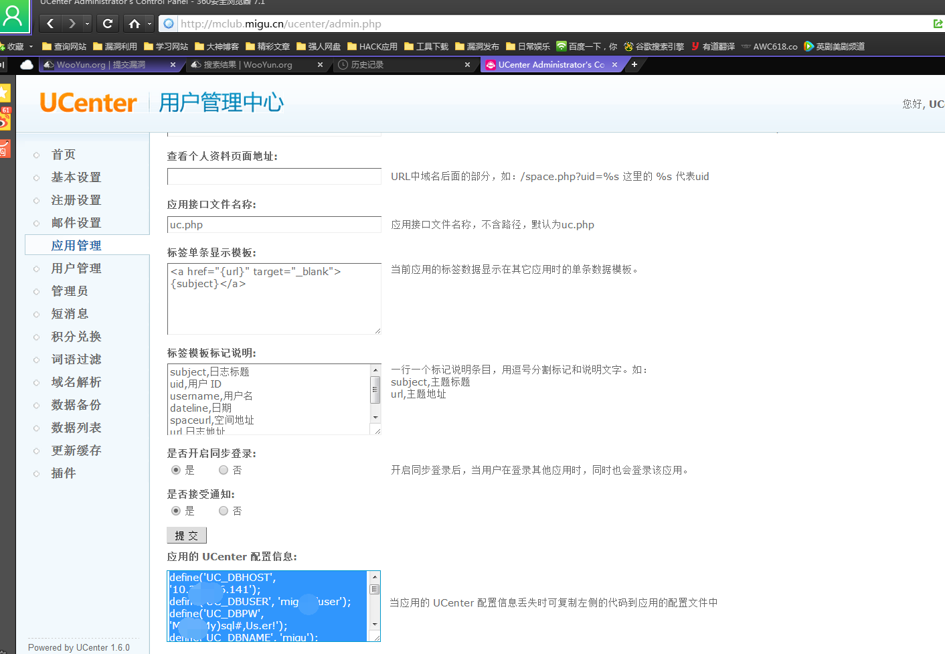Screen dimensions: 945x654
Task: Select 否 for 是否开启同步登录
Action: coord(224,470)
